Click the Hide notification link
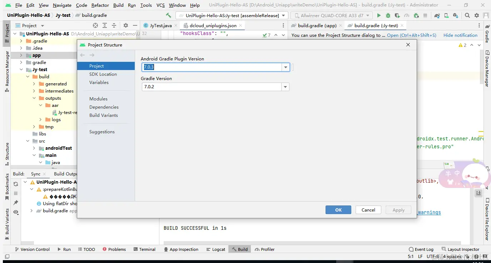491x263 pixels. [x=460, y=35]
